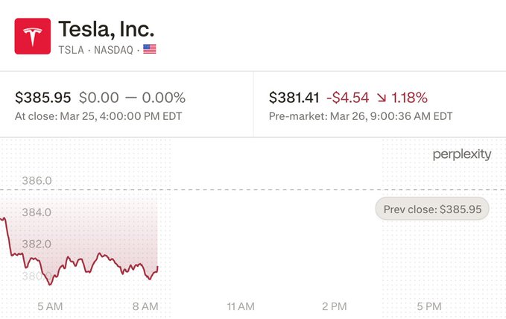Open the Tesla, Inc. company title
506x319 pixels.
[x=106, y=29]
